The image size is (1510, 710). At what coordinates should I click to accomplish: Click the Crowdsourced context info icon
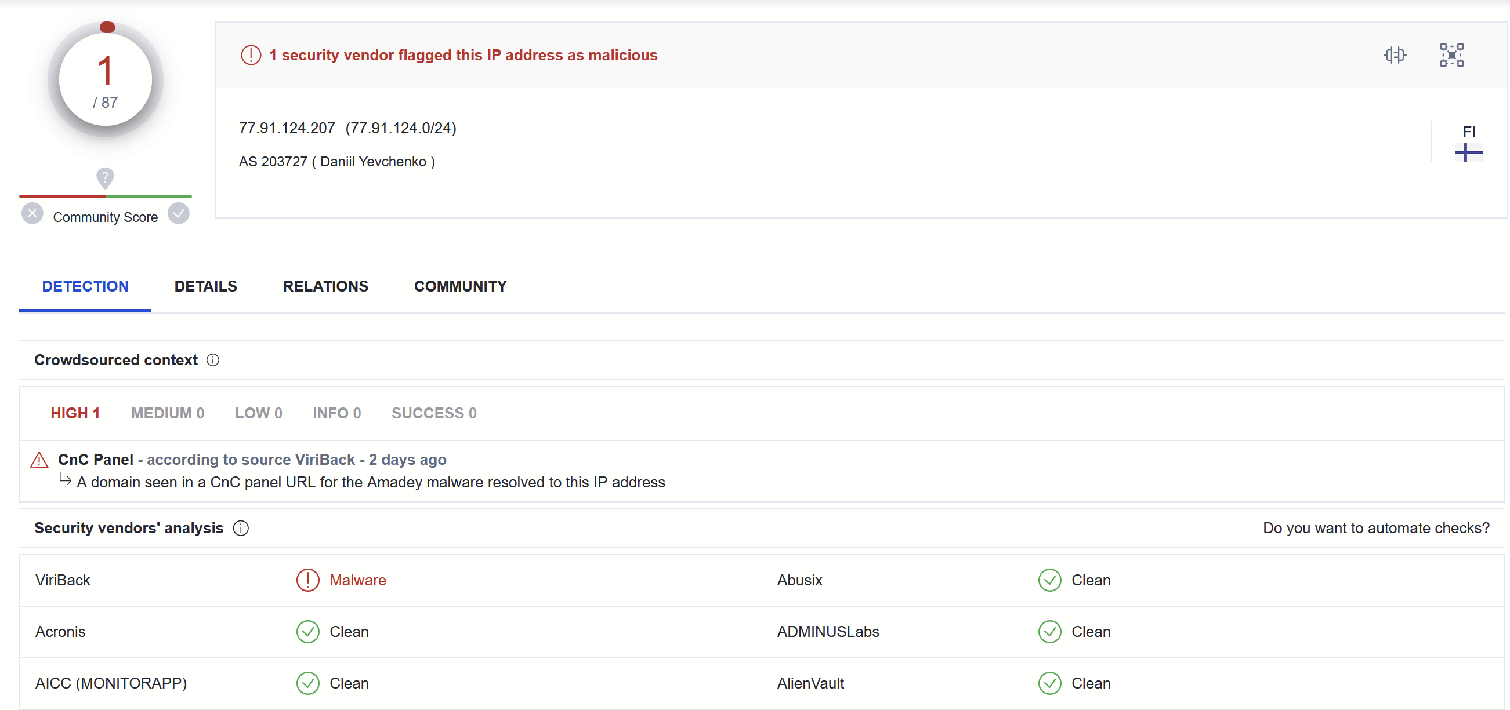click(x=213, y=360)
